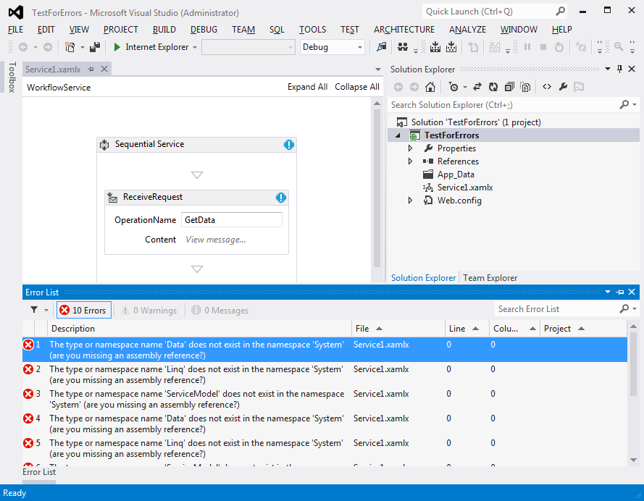Expand the References node
The height and width of the screenshot is (501, 644).
pos(410,161)
